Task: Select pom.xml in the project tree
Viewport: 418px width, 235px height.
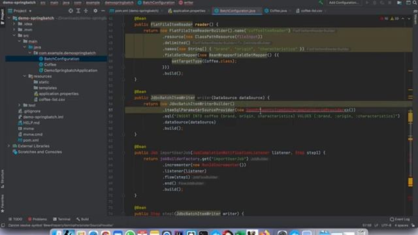Action: pos(31,140)
